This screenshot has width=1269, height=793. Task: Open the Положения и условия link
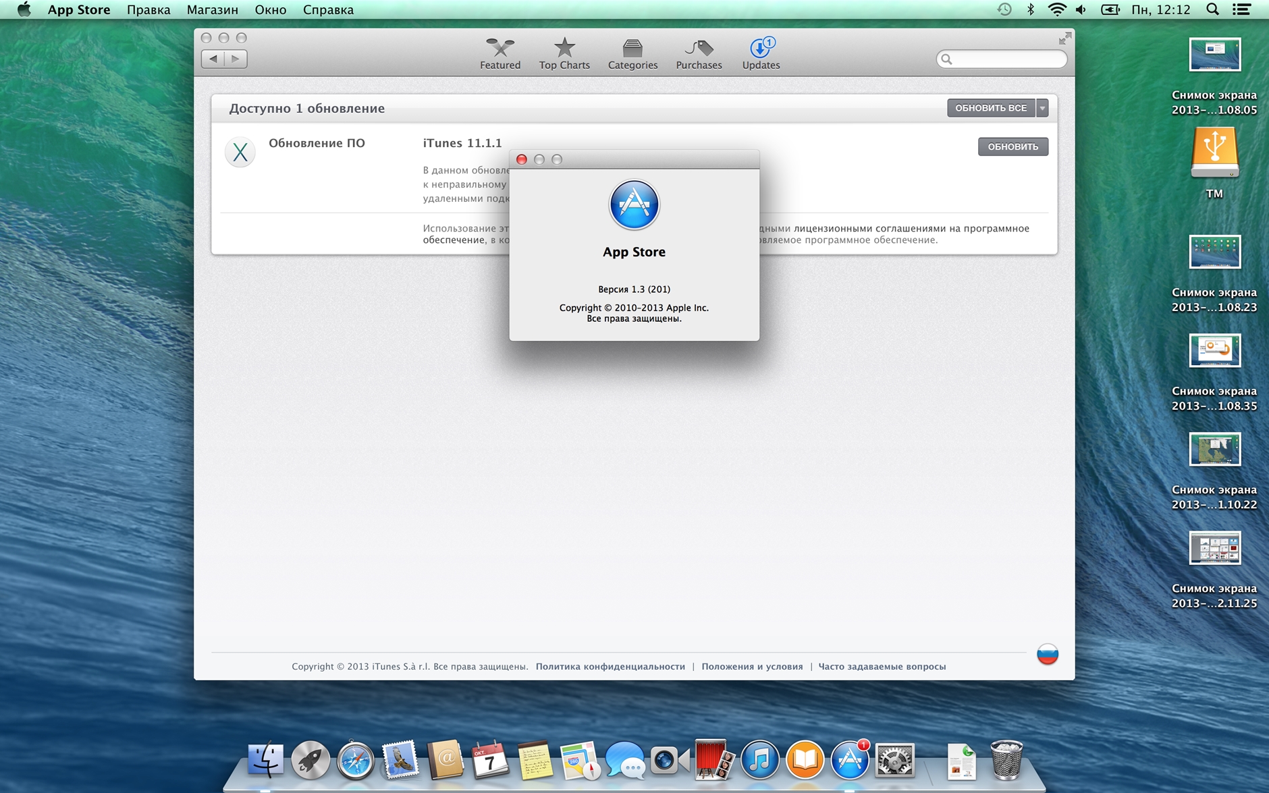[x=752, y=666]
